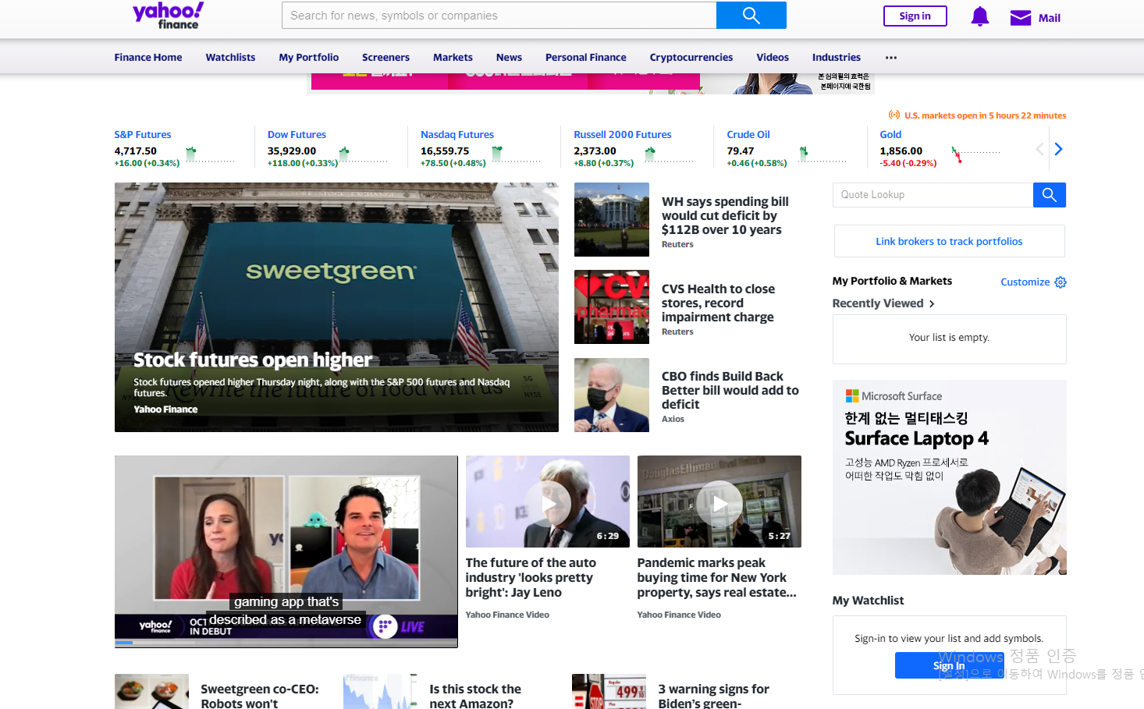This screenshot has width=1144, height=709.
Task: Click the Microsoft Surface Laptop 4 ad
Action: click(x=950, y=477)
